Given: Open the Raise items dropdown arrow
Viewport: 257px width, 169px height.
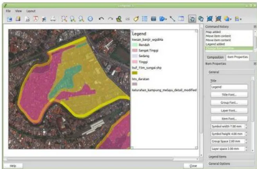Looking at the screenshot, I should (231, 19).
